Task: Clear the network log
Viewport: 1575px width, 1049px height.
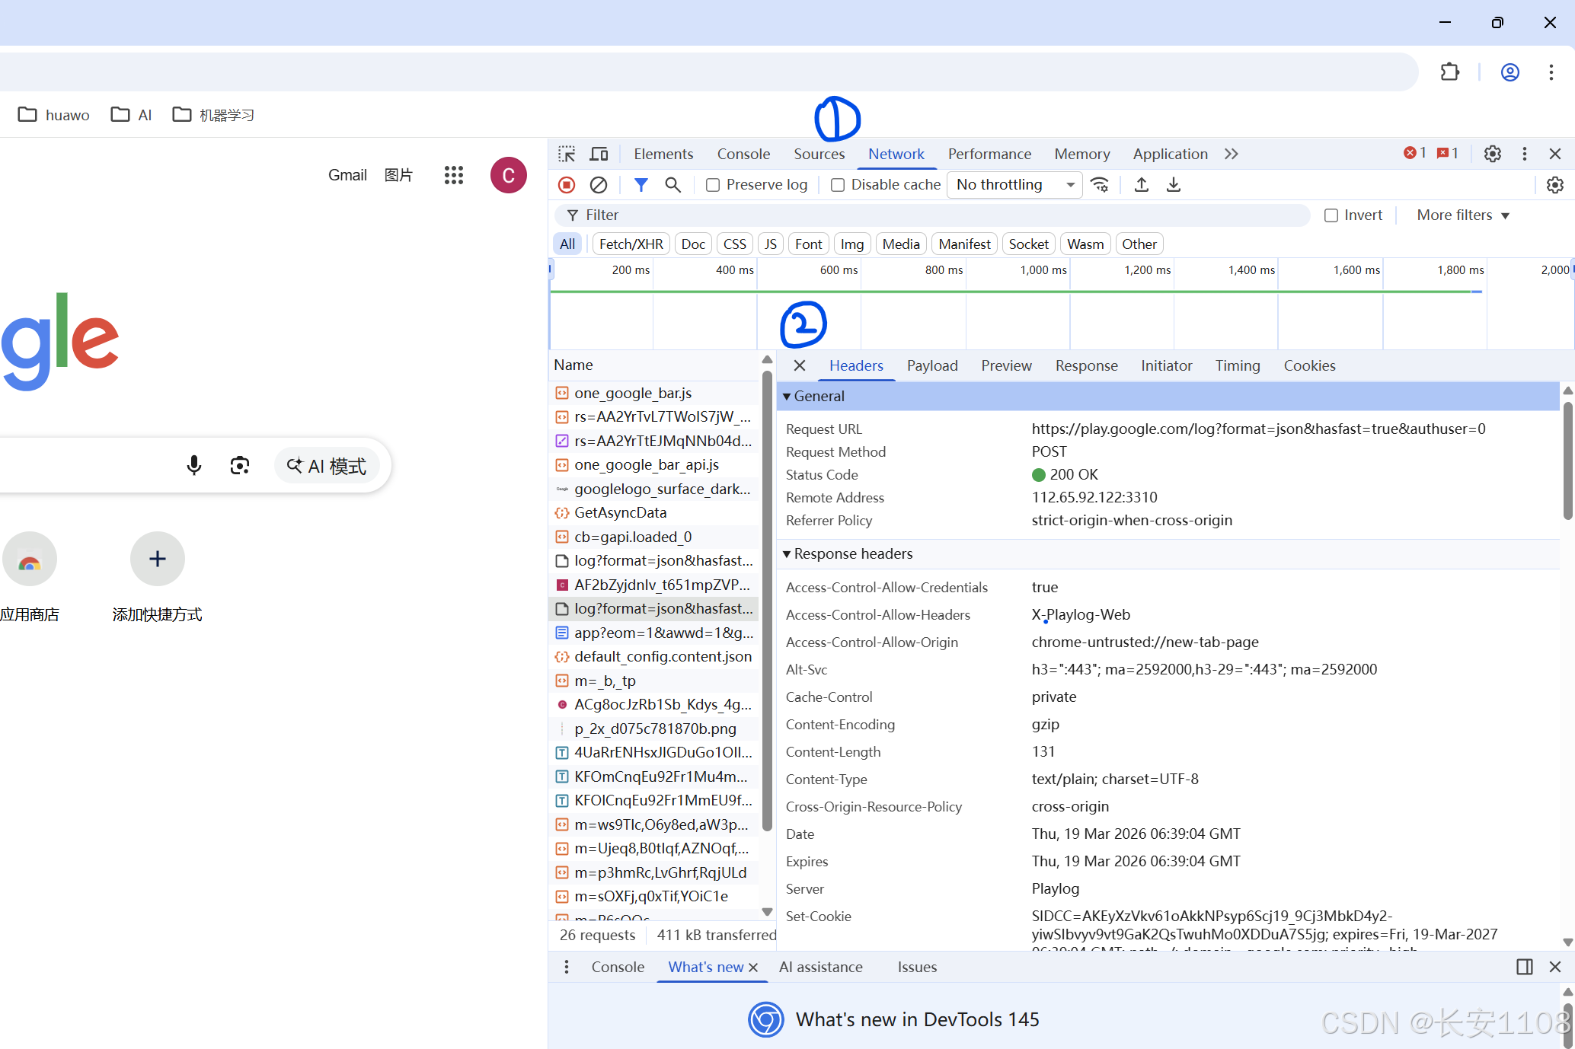Action: [599, 185]
